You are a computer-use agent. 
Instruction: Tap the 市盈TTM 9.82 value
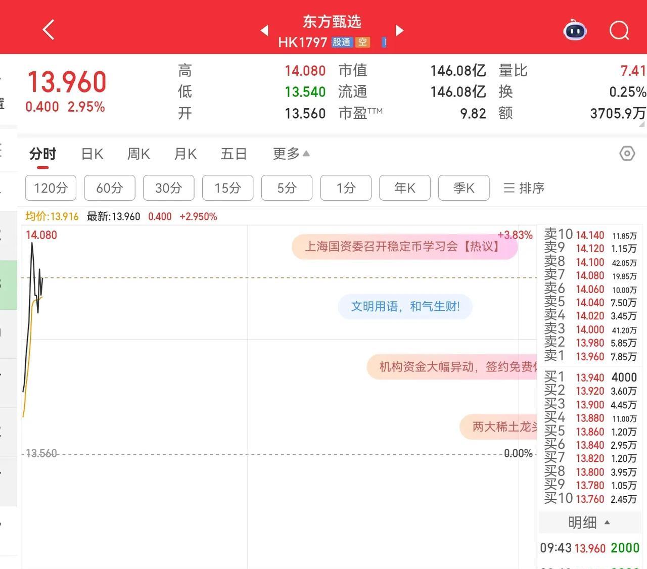pyautogui.click(x=473, y=113)
